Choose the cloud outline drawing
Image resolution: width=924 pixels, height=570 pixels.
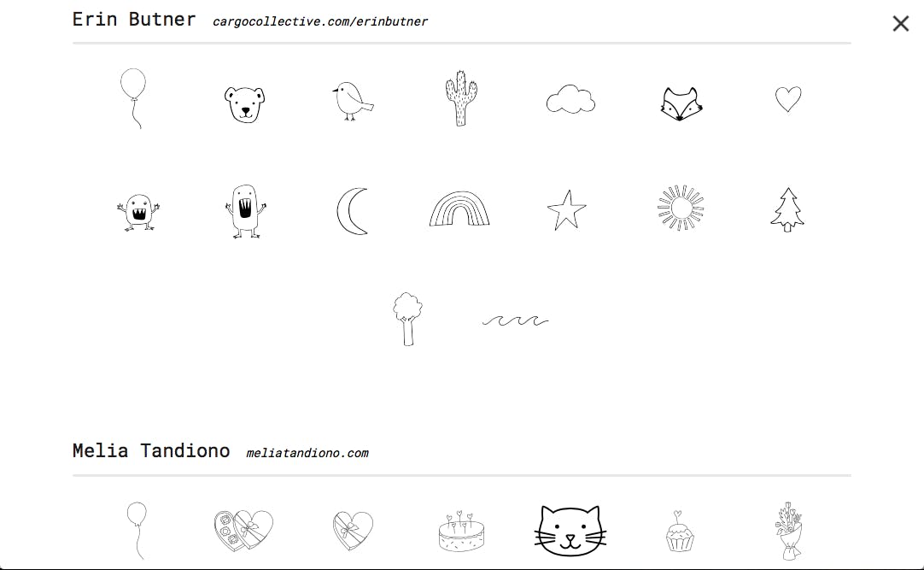coord(570,99)
